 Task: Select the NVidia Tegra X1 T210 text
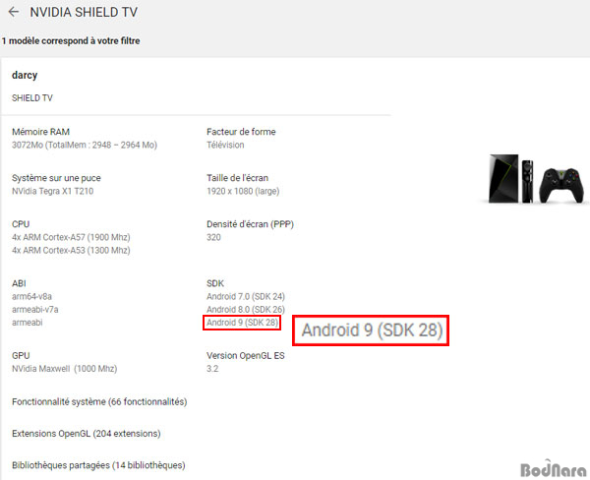[53, 191]
